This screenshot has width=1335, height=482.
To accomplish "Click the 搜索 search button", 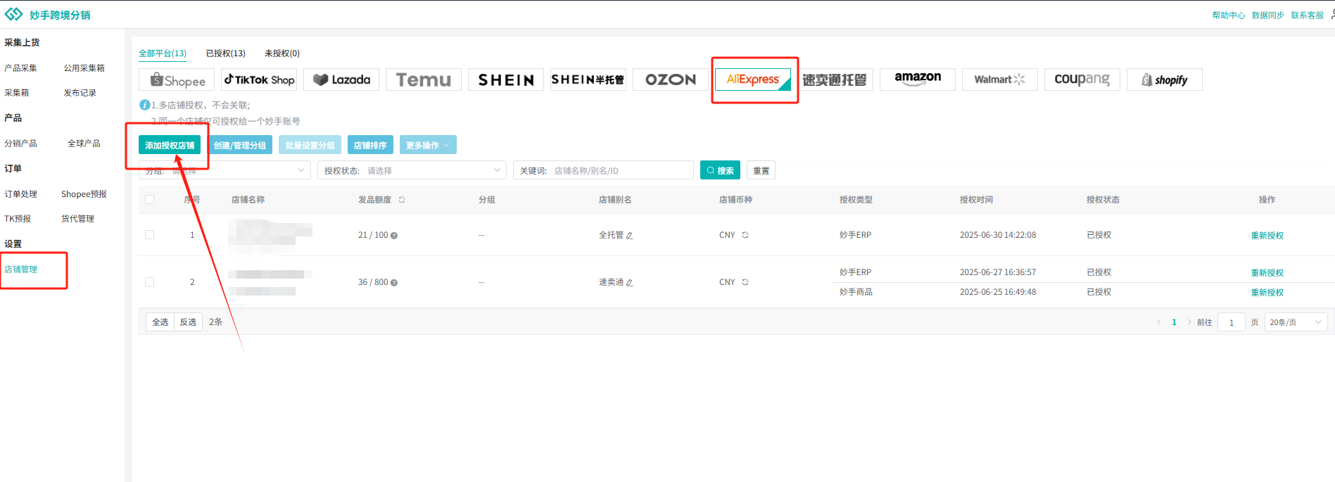I will [720, 170].
